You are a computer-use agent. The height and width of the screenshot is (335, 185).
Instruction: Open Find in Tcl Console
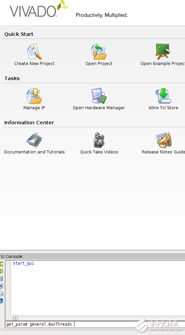(x=1, y=286)
